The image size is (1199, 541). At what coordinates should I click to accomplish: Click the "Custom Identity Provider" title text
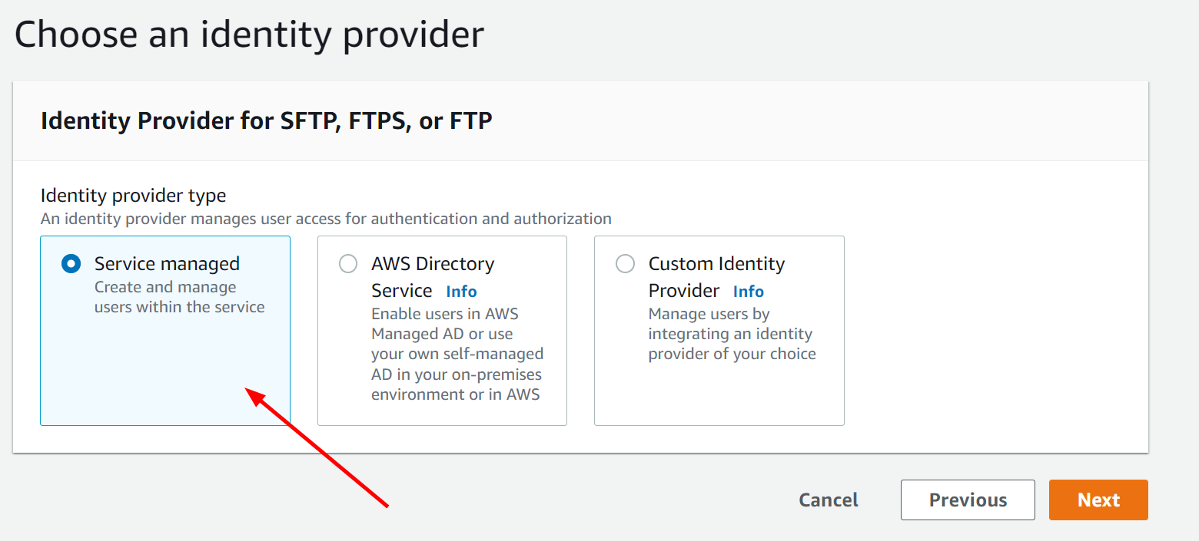(716, 277)
